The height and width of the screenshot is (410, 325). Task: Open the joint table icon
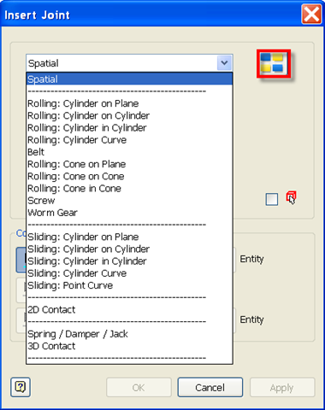coord(274,63)
